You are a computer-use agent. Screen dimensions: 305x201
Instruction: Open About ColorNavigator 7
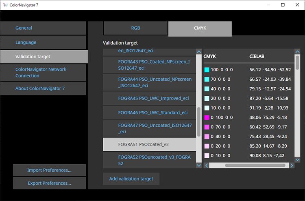click(x=43, y=88)
